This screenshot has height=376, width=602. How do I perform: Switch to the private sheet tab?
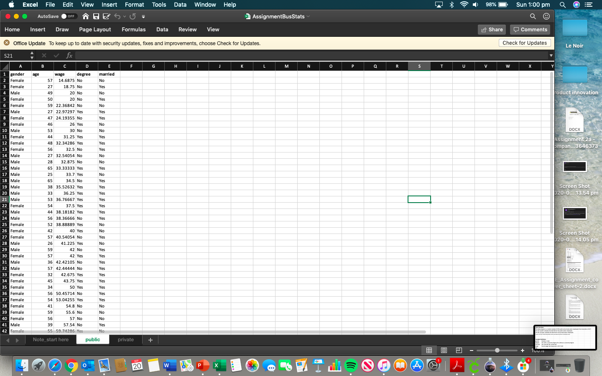tap(126, 340)
